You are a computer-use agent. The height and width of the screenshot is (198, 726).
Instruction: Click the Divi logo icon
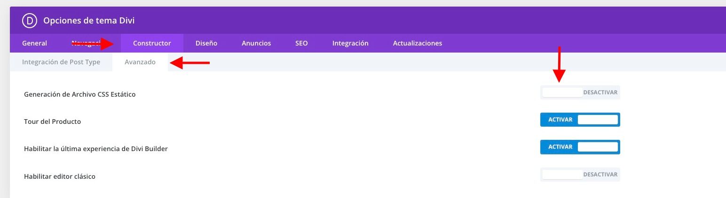click(30, 21)
